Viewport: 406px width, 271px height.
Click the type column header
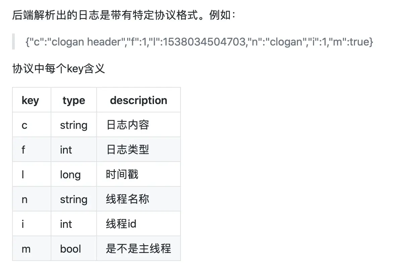coord(74,100)
